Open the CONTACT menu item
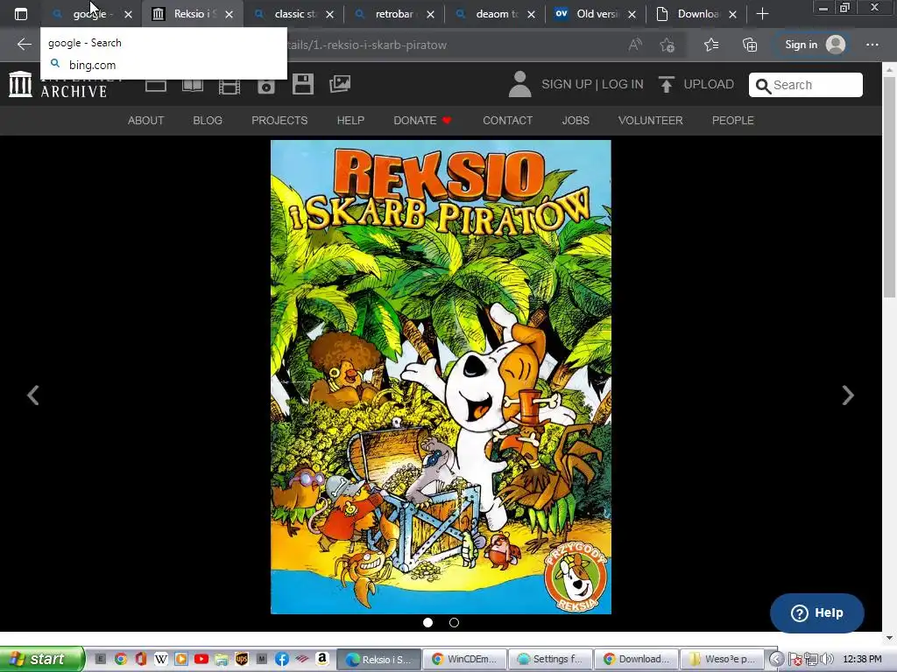 (x=507, y=121)
